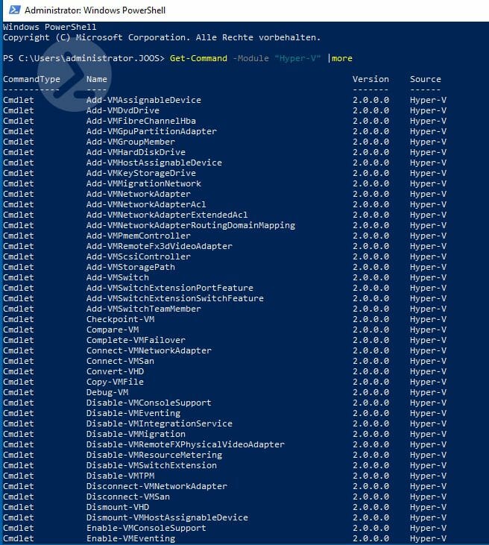This screenshot has height=545, width=489.
Task: Select Disable-VMEventing in the output
Action: (133, 413)
